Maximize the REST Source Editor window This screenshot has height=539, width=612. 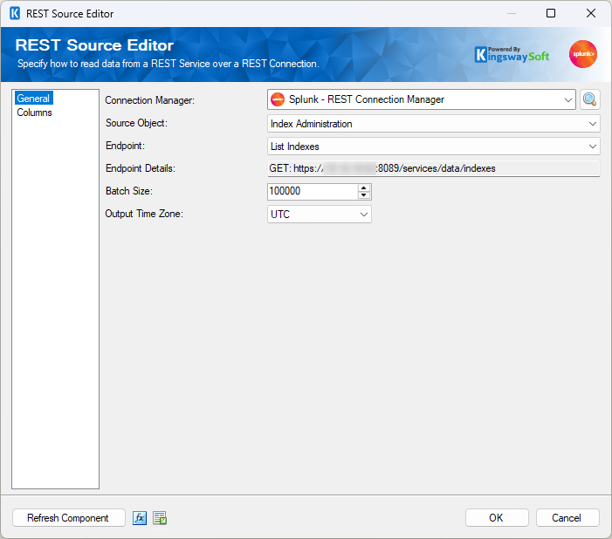pyautogui.click(x=551, y=13)
